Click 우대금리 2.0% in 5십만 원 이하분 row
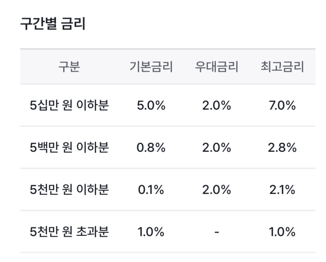This screenshot has width=326, height=262. pyautogui.click(x=217, y=106)
